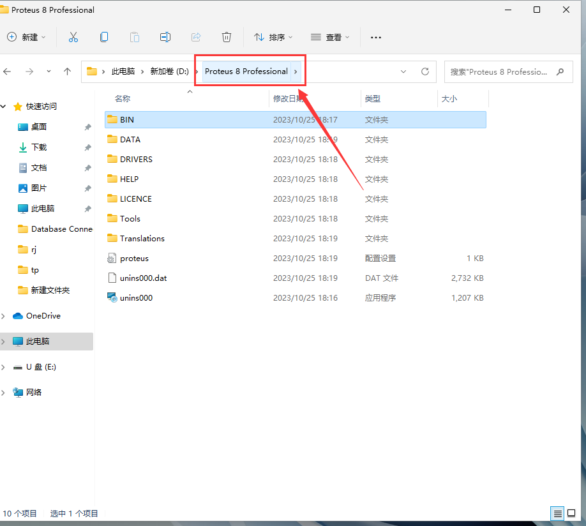The width and height of the screenshot is (586, 526).
Task: Open 文档 in quick access
Action: 39,168
